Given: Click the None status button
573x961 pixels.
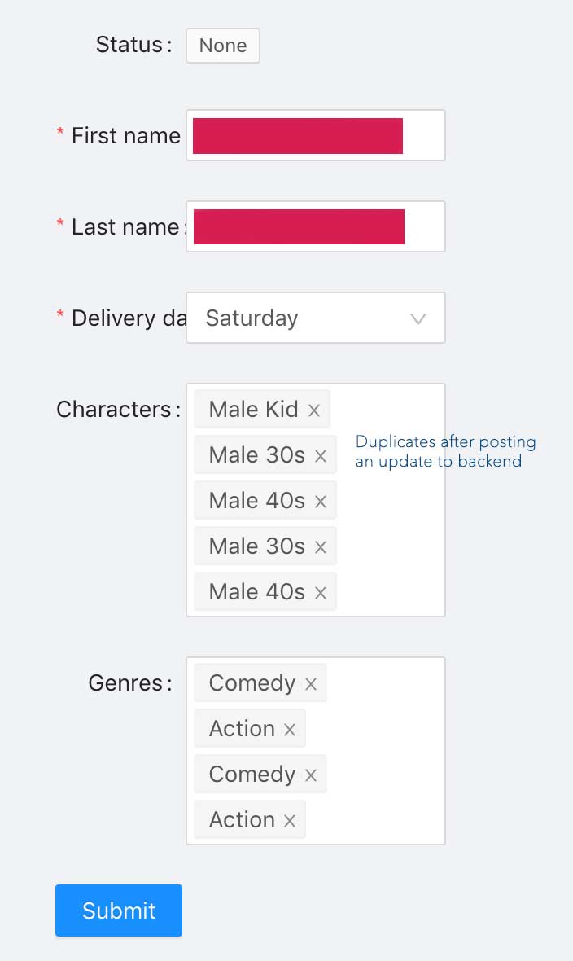Looking at the screenshot, I should (222, 46).
